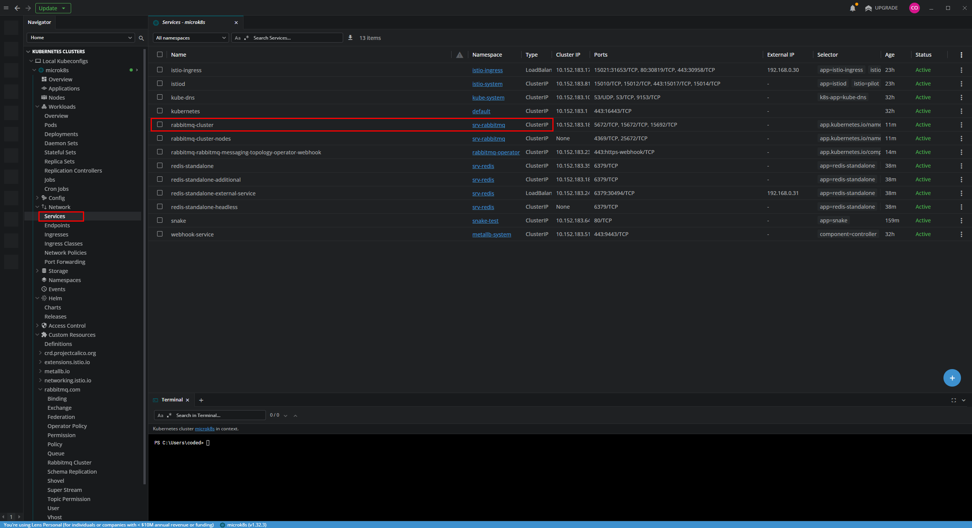Expand the Config tree group
The height and width of the screenshot is (528, 972).
coord(37,198)
